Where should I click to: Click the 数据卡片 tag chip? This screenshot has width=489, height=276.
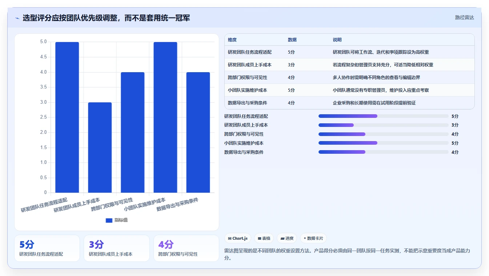tap(313, 238)
